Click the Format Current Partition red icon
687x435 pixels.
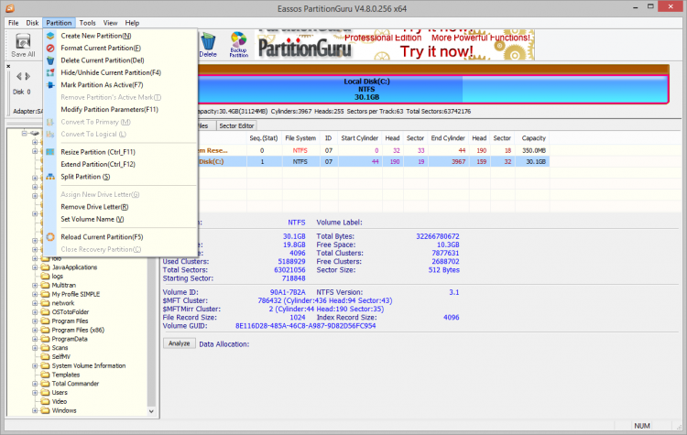(50, 48)
